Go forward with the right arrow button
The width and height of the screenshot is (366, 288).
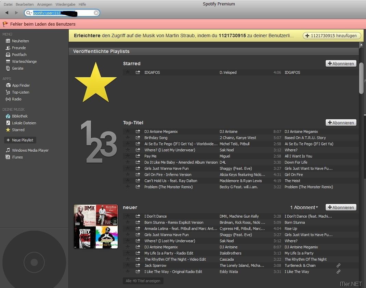point(16,13)
